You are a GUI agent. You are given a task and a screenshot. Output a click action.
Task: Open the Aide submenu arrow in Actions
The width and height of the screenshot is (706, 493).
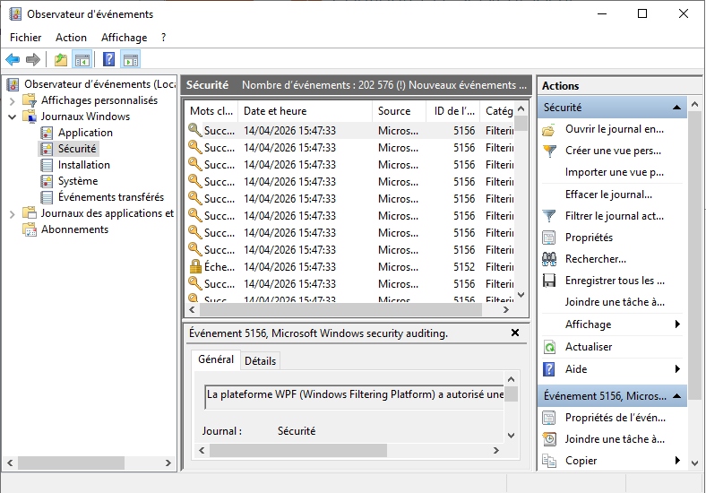click(x=677, y=369)
